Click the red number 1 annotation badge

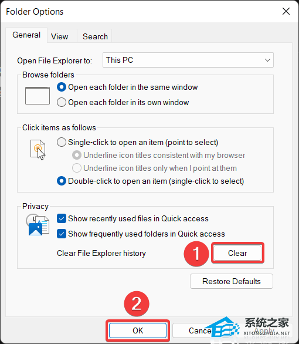(x=196, y=254)
